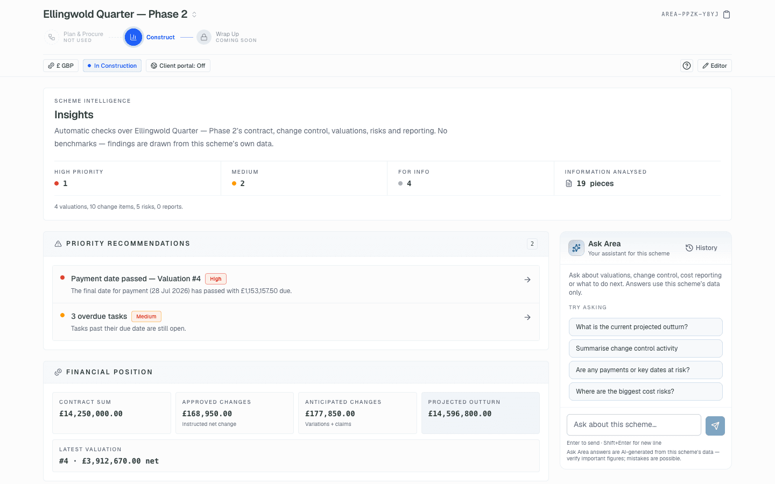The height and width of the screenshot is (484, 775).
Task: Follow the arrow on the Payment date passed row
Action: click(527, 280)
